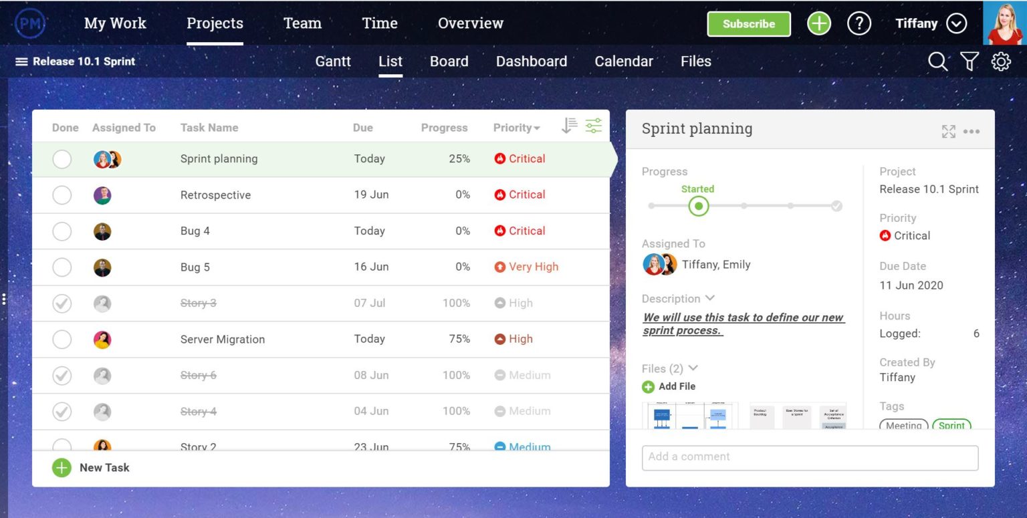Click the green plus icon in top navigation
This screenshot has width=1027, height=518.
818,23
